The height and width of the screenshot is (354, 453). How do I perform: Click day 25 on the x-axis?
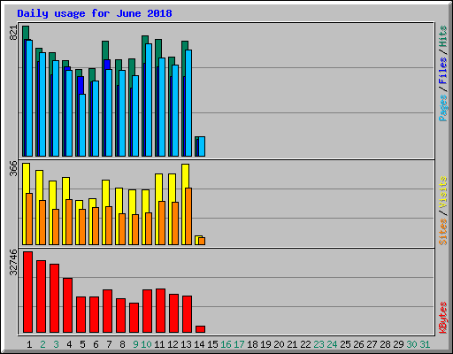(x=345, y=344)
